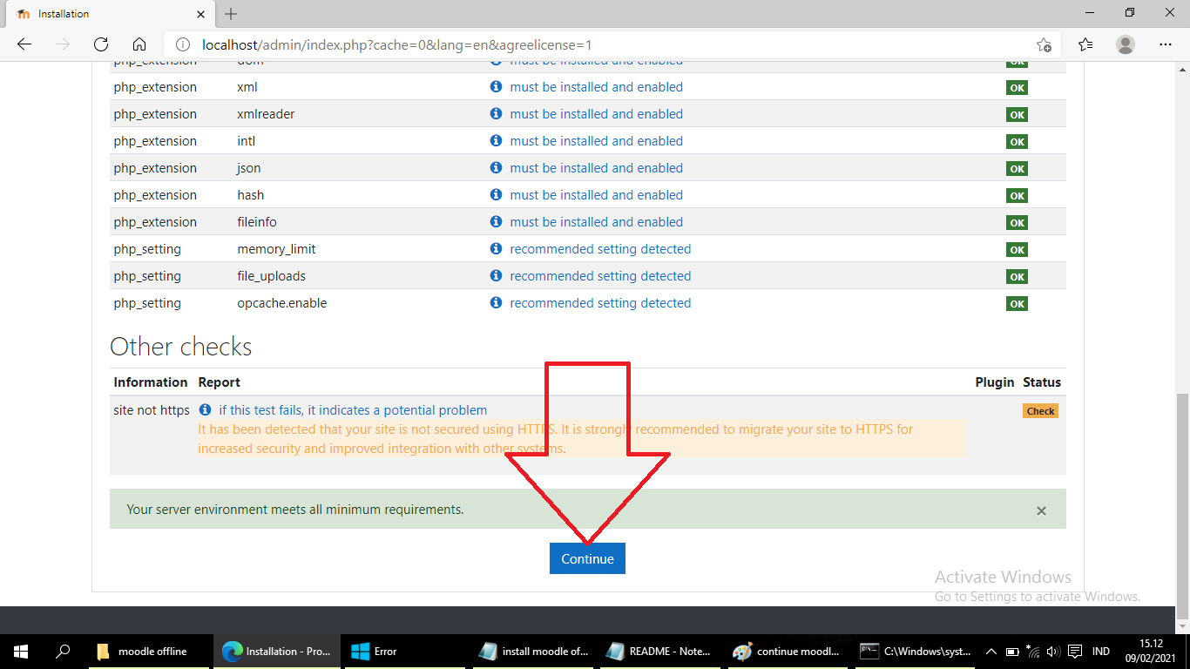Click the back navigation arrow
Screen dimensions: 1190x669
(24, 44)
